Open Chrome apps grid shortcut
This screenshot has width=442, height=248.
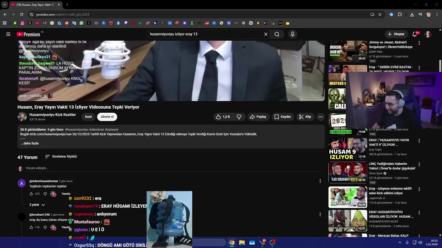click(x=4, y=23)
